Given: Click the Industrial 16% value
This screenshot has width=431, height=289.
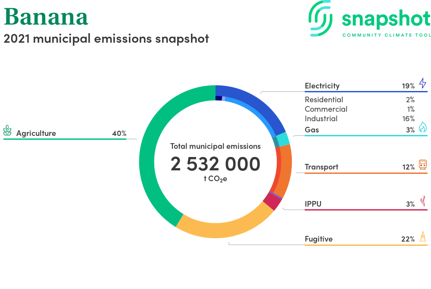Looking at the screenshot, I should tap(409, 119).
